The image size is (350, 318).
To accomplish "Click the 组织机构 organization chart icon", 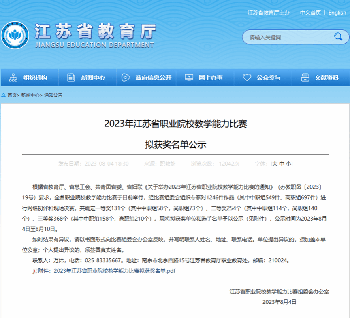I will [x=13, y=78].
